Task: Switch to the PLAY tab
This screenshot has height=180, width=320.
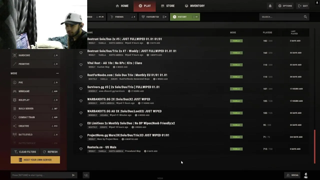Action: (x=145, y=6)
